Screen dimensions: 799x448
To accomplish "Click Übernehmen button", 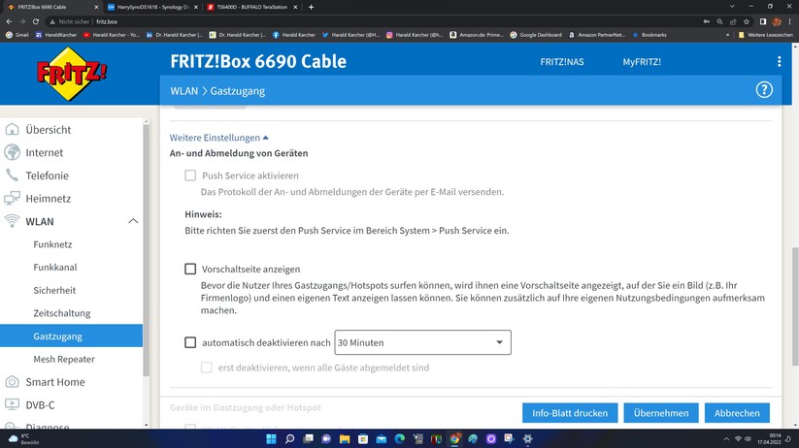I will point(661,413).
